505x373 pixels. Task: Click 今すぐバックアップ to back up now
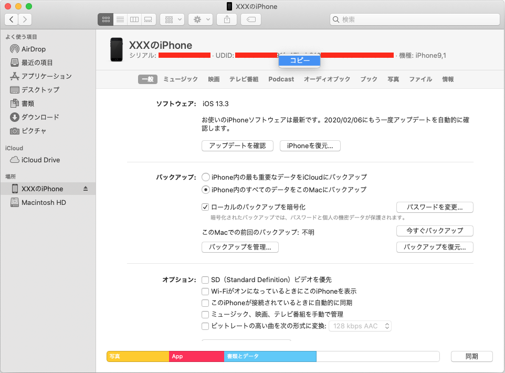click(435, 231)
